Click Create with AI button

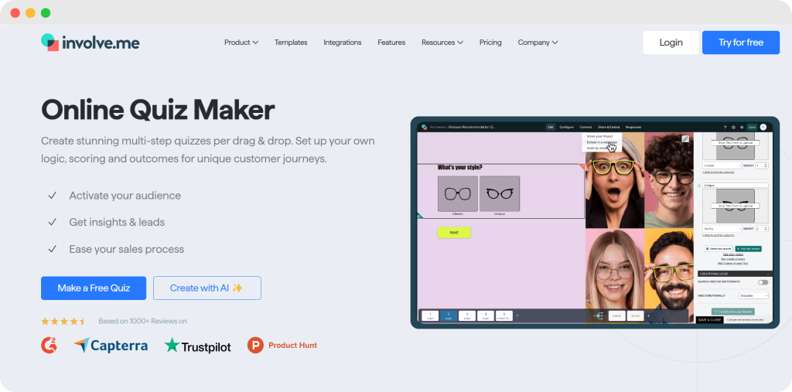[207, 288]
